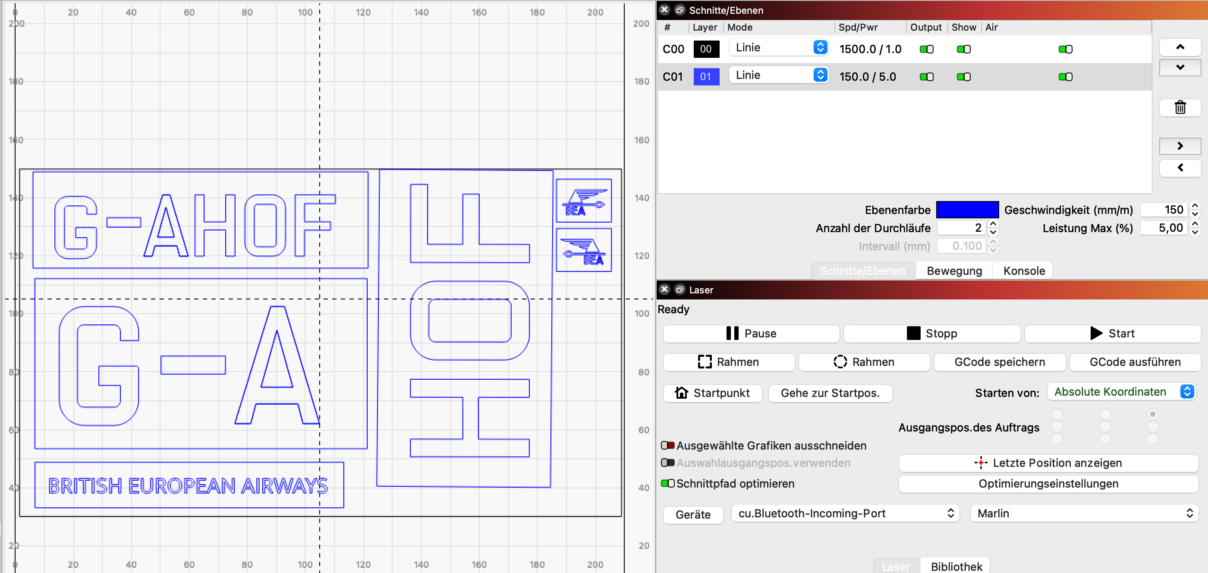Delete layer using the trash icon
Screen dimensions: 1208x573
[x=1180, y=107]
